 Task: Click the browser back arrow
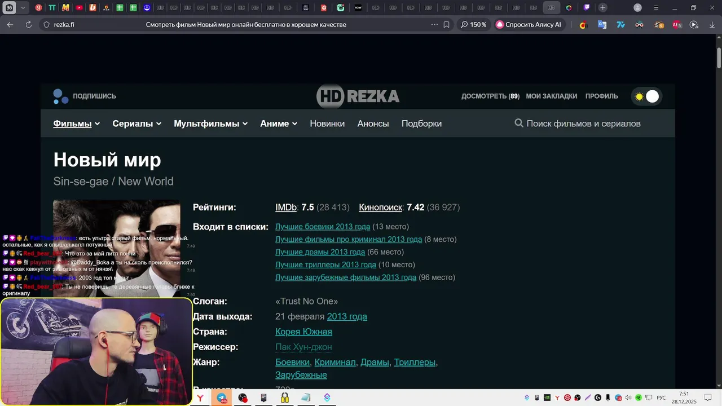tap(10, 25)
